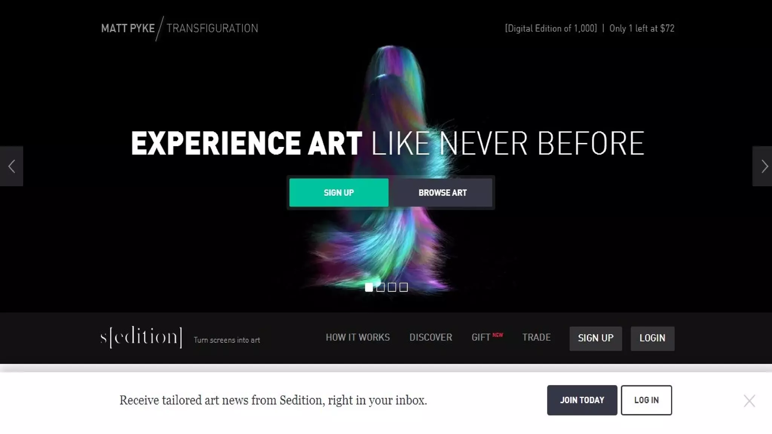The width and height of the screenshot is (772, 434).
Task: Click the Join Today button
Action: click(582, 400)
